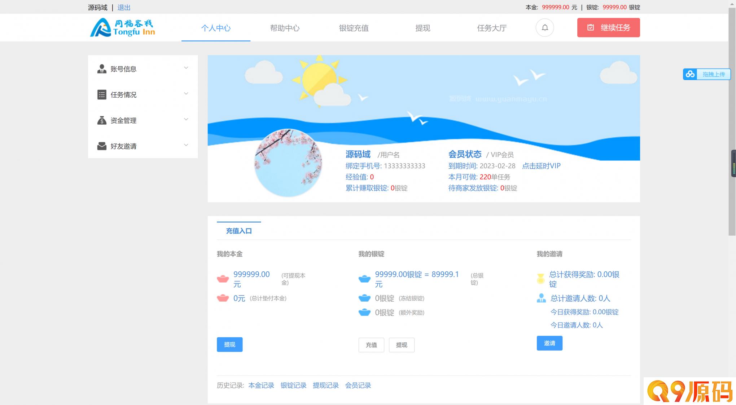
Task: Click white 提现 button under 我的银锭
Action: click(x=402, y=345)
